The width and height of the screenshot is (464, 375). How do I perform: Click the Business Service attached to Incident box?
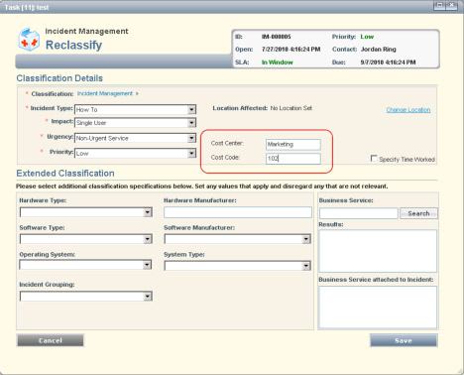click(378, 308)
